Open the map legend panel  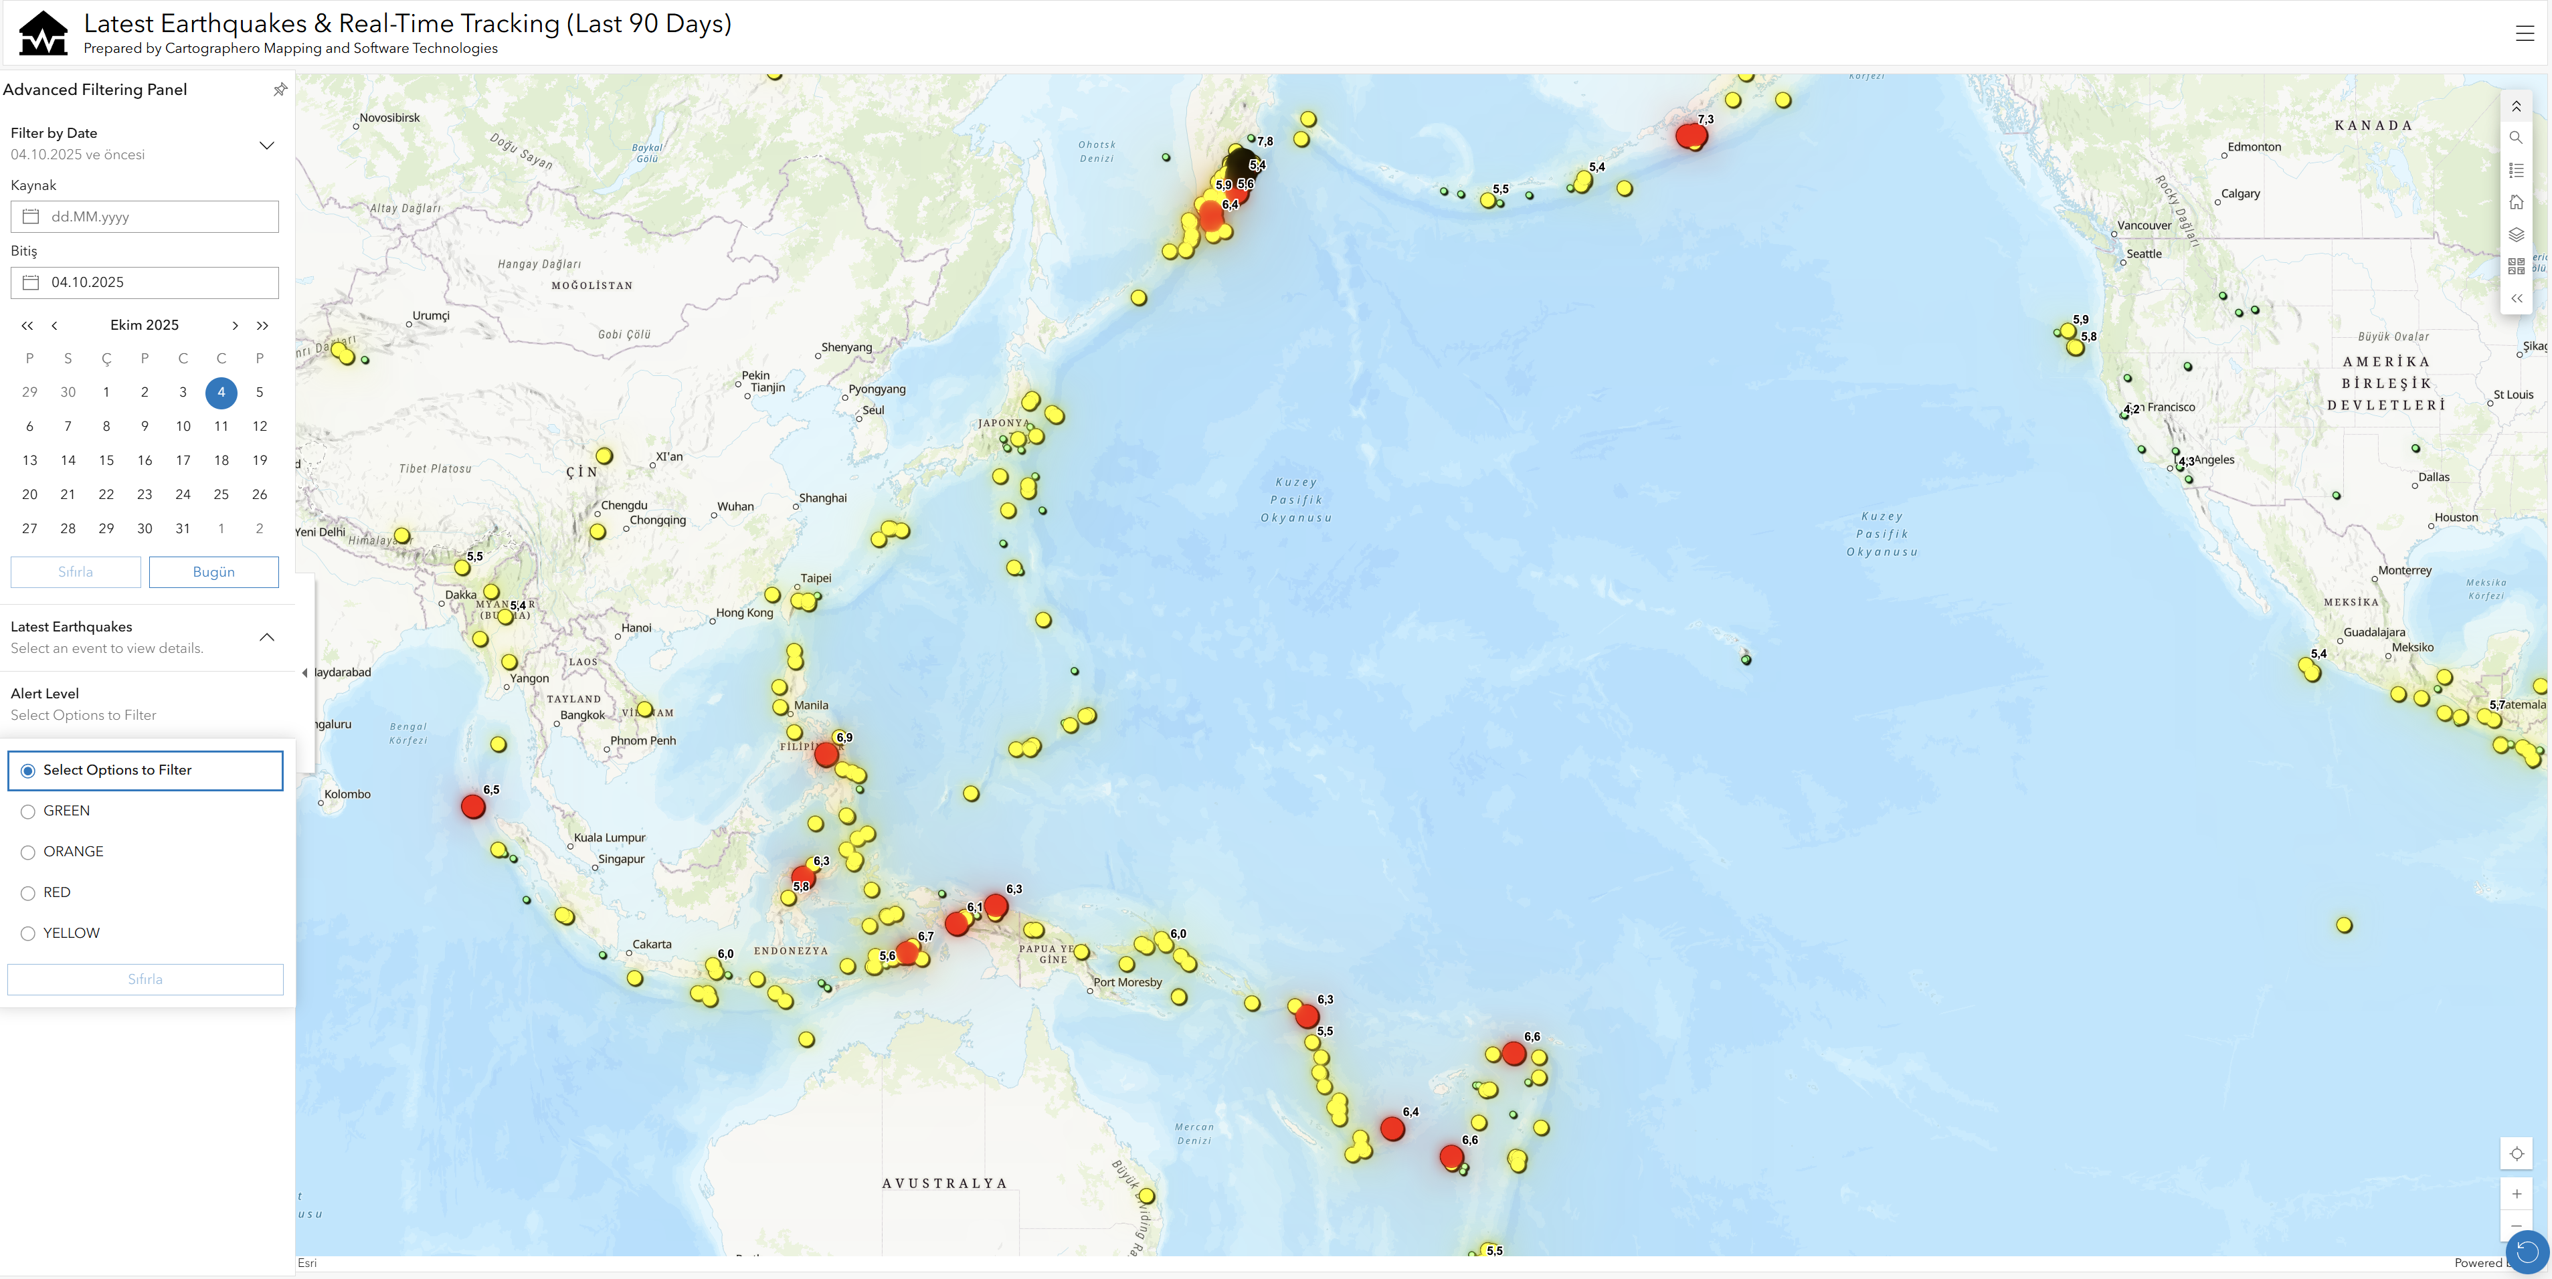point(2517,171)
